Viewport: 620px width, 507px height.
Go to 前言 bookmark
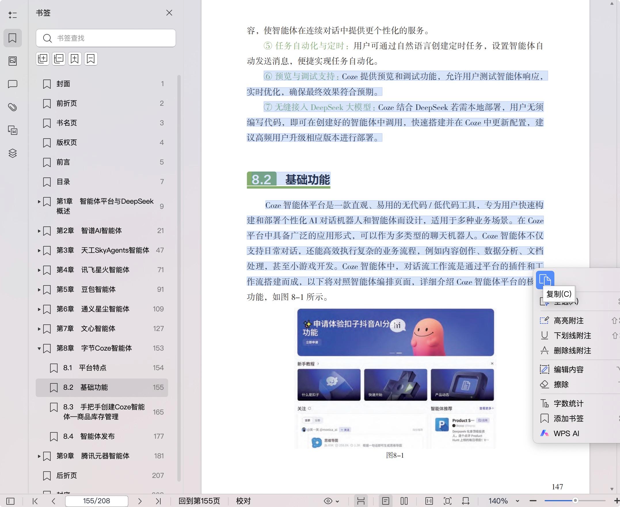point(102,162)
